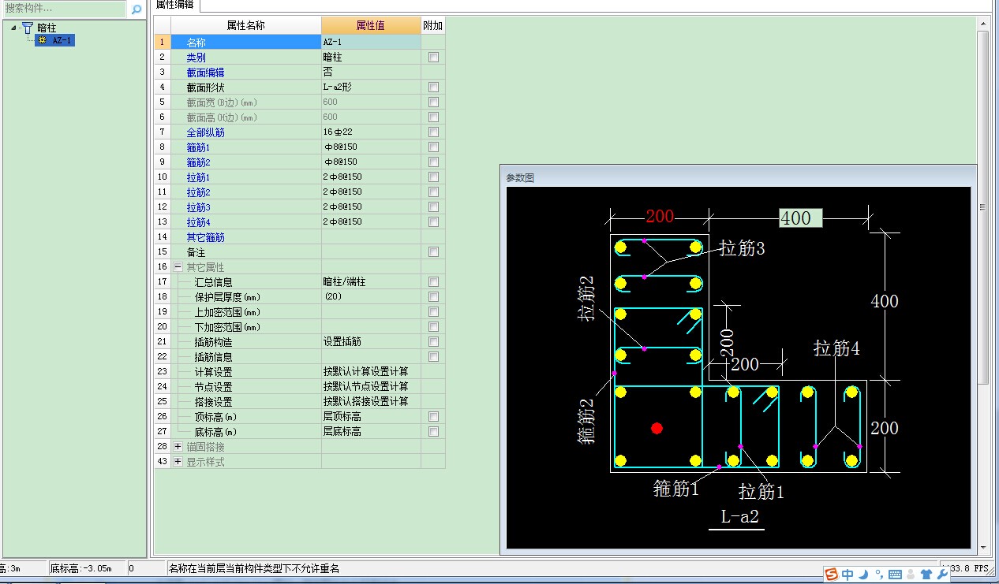The image size is (999, 584).
Task: Open the Sogou soft keyboard icon
Action: click(895, 575)
